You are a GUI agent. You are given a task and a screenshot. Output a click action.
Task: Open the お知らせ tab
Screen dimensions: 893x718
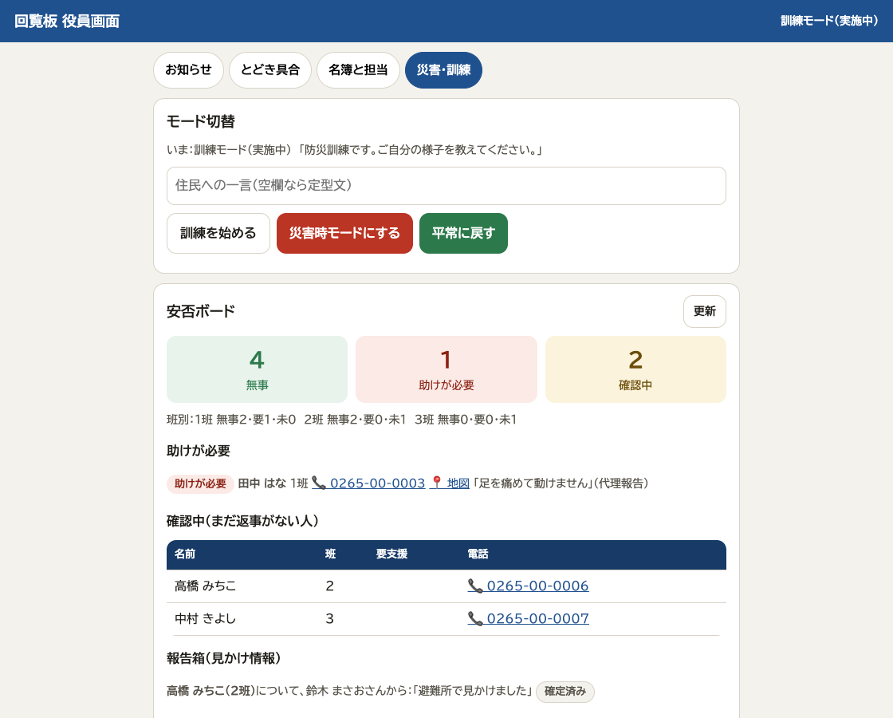[188, 70]
